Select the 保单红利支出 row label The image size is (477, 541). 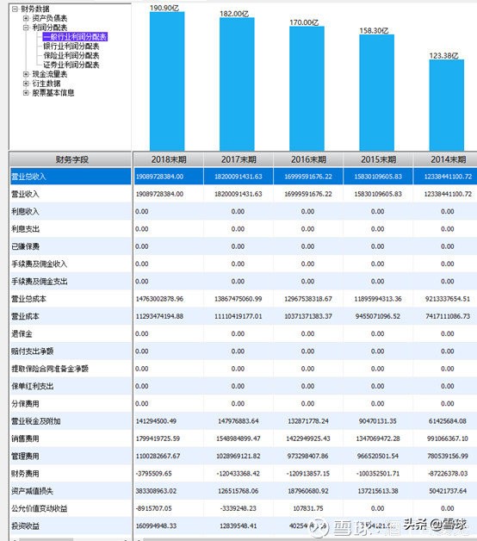tap(32, 387)
